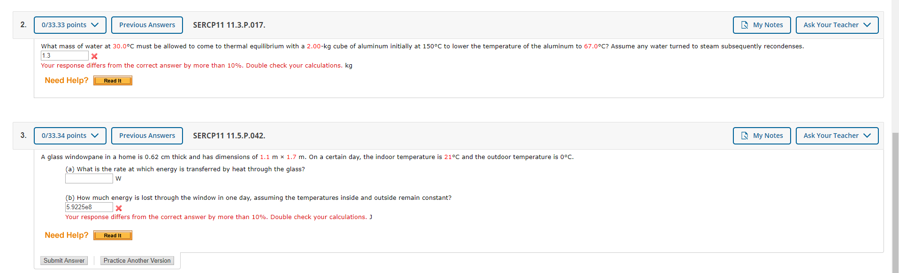Open the 0/33.33 points dropdown
899x273 pixels.
70,25
